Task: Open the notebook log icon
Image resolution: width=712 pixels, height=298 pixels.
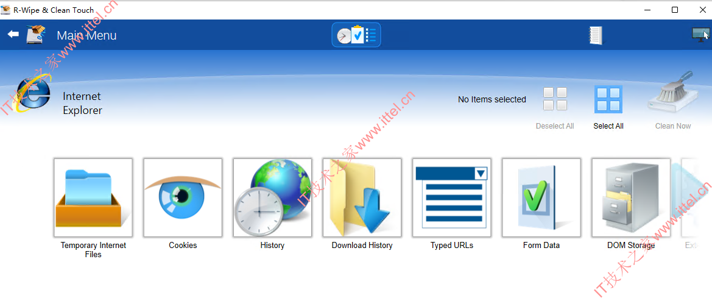Action: (x=595, y=35)
